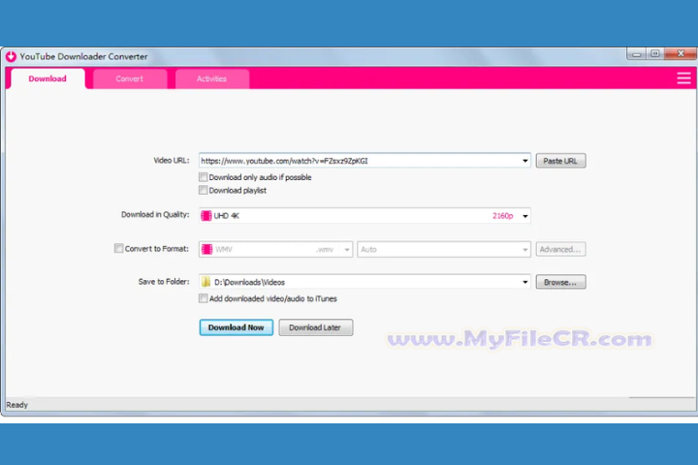The height and width of the screenshot is (465, 698).
Task: Click the Browse... button
Action: [560, 282]
